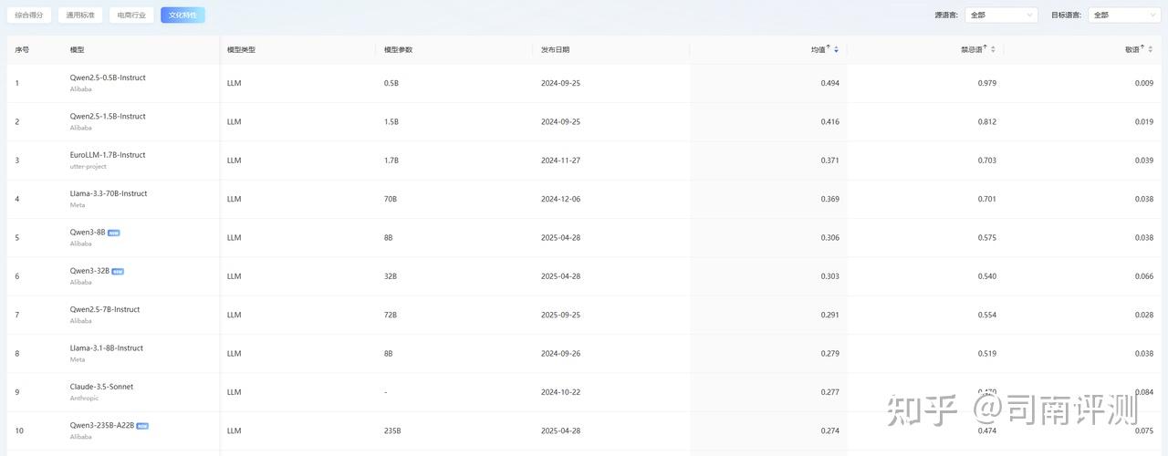Screen dimensions: 1168x456
Task: Click the 敬语 column header label
Action: click(1132, 49)
